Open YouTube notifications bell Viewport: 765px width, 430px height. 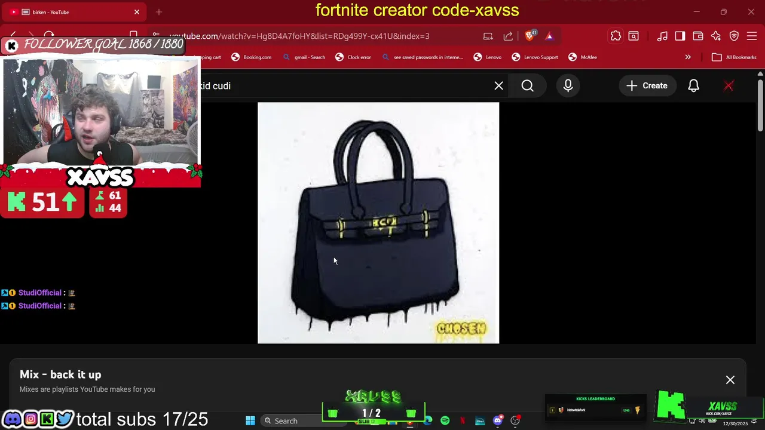pos(693,86)
